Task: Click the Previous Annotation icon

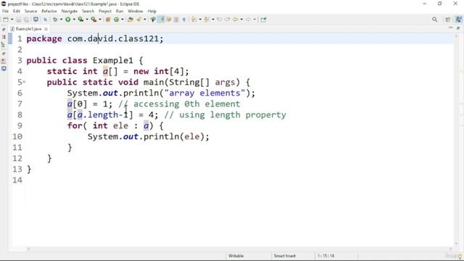Action: (x=207, y=20)
